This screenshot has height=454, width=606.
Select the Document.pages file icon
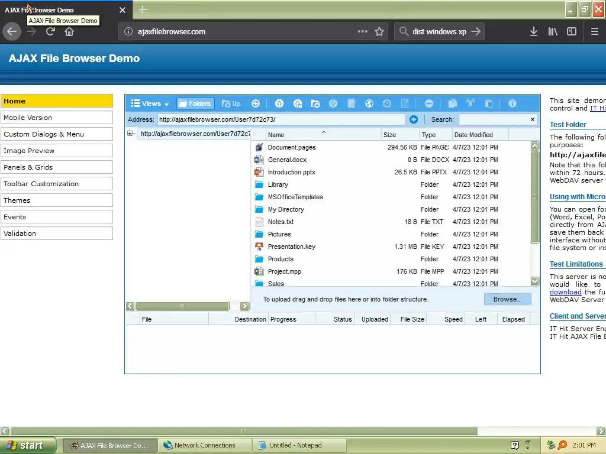point(259,147)
